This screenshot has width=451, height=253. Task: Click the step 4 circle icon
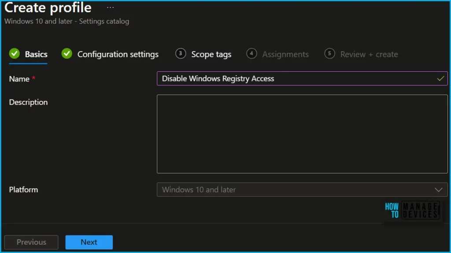point(251,54)
